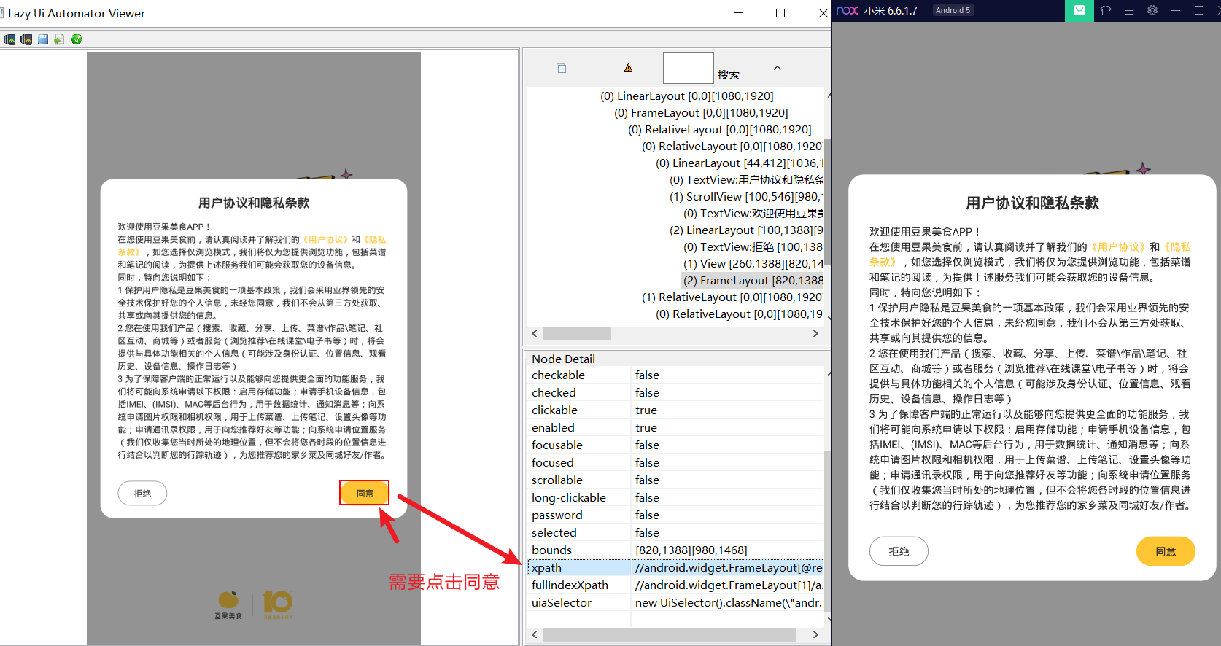Open the Nox hamburger menu
This screenshot has height=646, width=1221.
point(1129,10)
